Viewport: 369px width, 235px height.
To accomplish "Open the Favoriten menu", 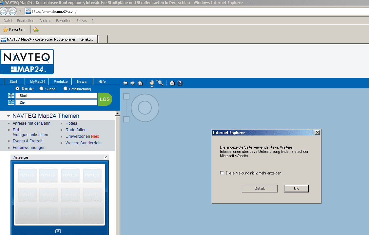I will point(64,21).
